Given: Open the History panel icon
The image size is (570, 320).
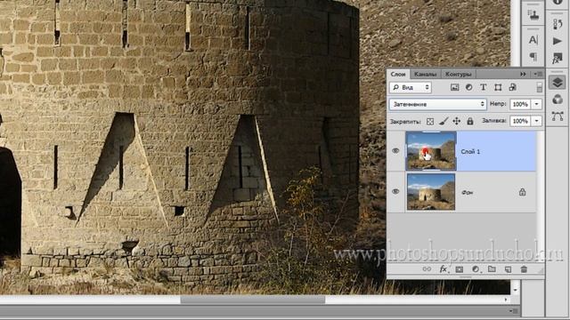Looking at the screenshot, I should click(558, 24).
